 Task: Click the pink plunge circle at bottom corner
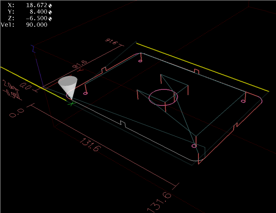coord(194,146)
